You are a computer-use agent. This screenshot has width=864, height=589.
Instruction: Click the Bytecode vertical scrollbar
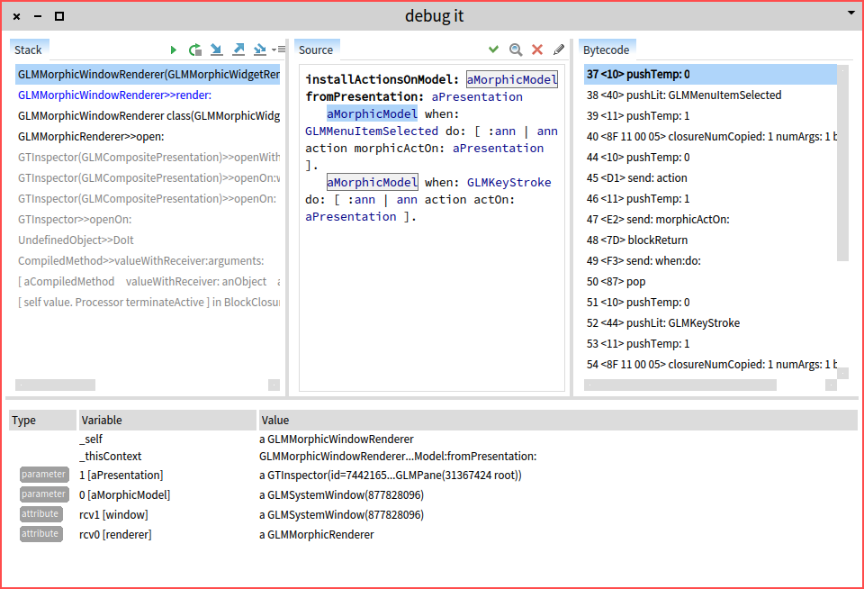click(x=842, y=162)
